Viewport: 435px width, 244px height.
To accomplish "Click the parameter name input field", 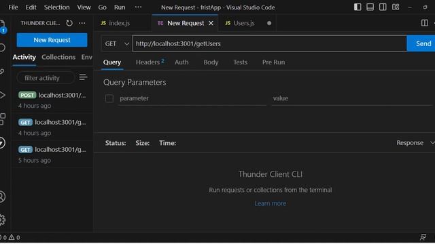I will [x=192, y=98].
